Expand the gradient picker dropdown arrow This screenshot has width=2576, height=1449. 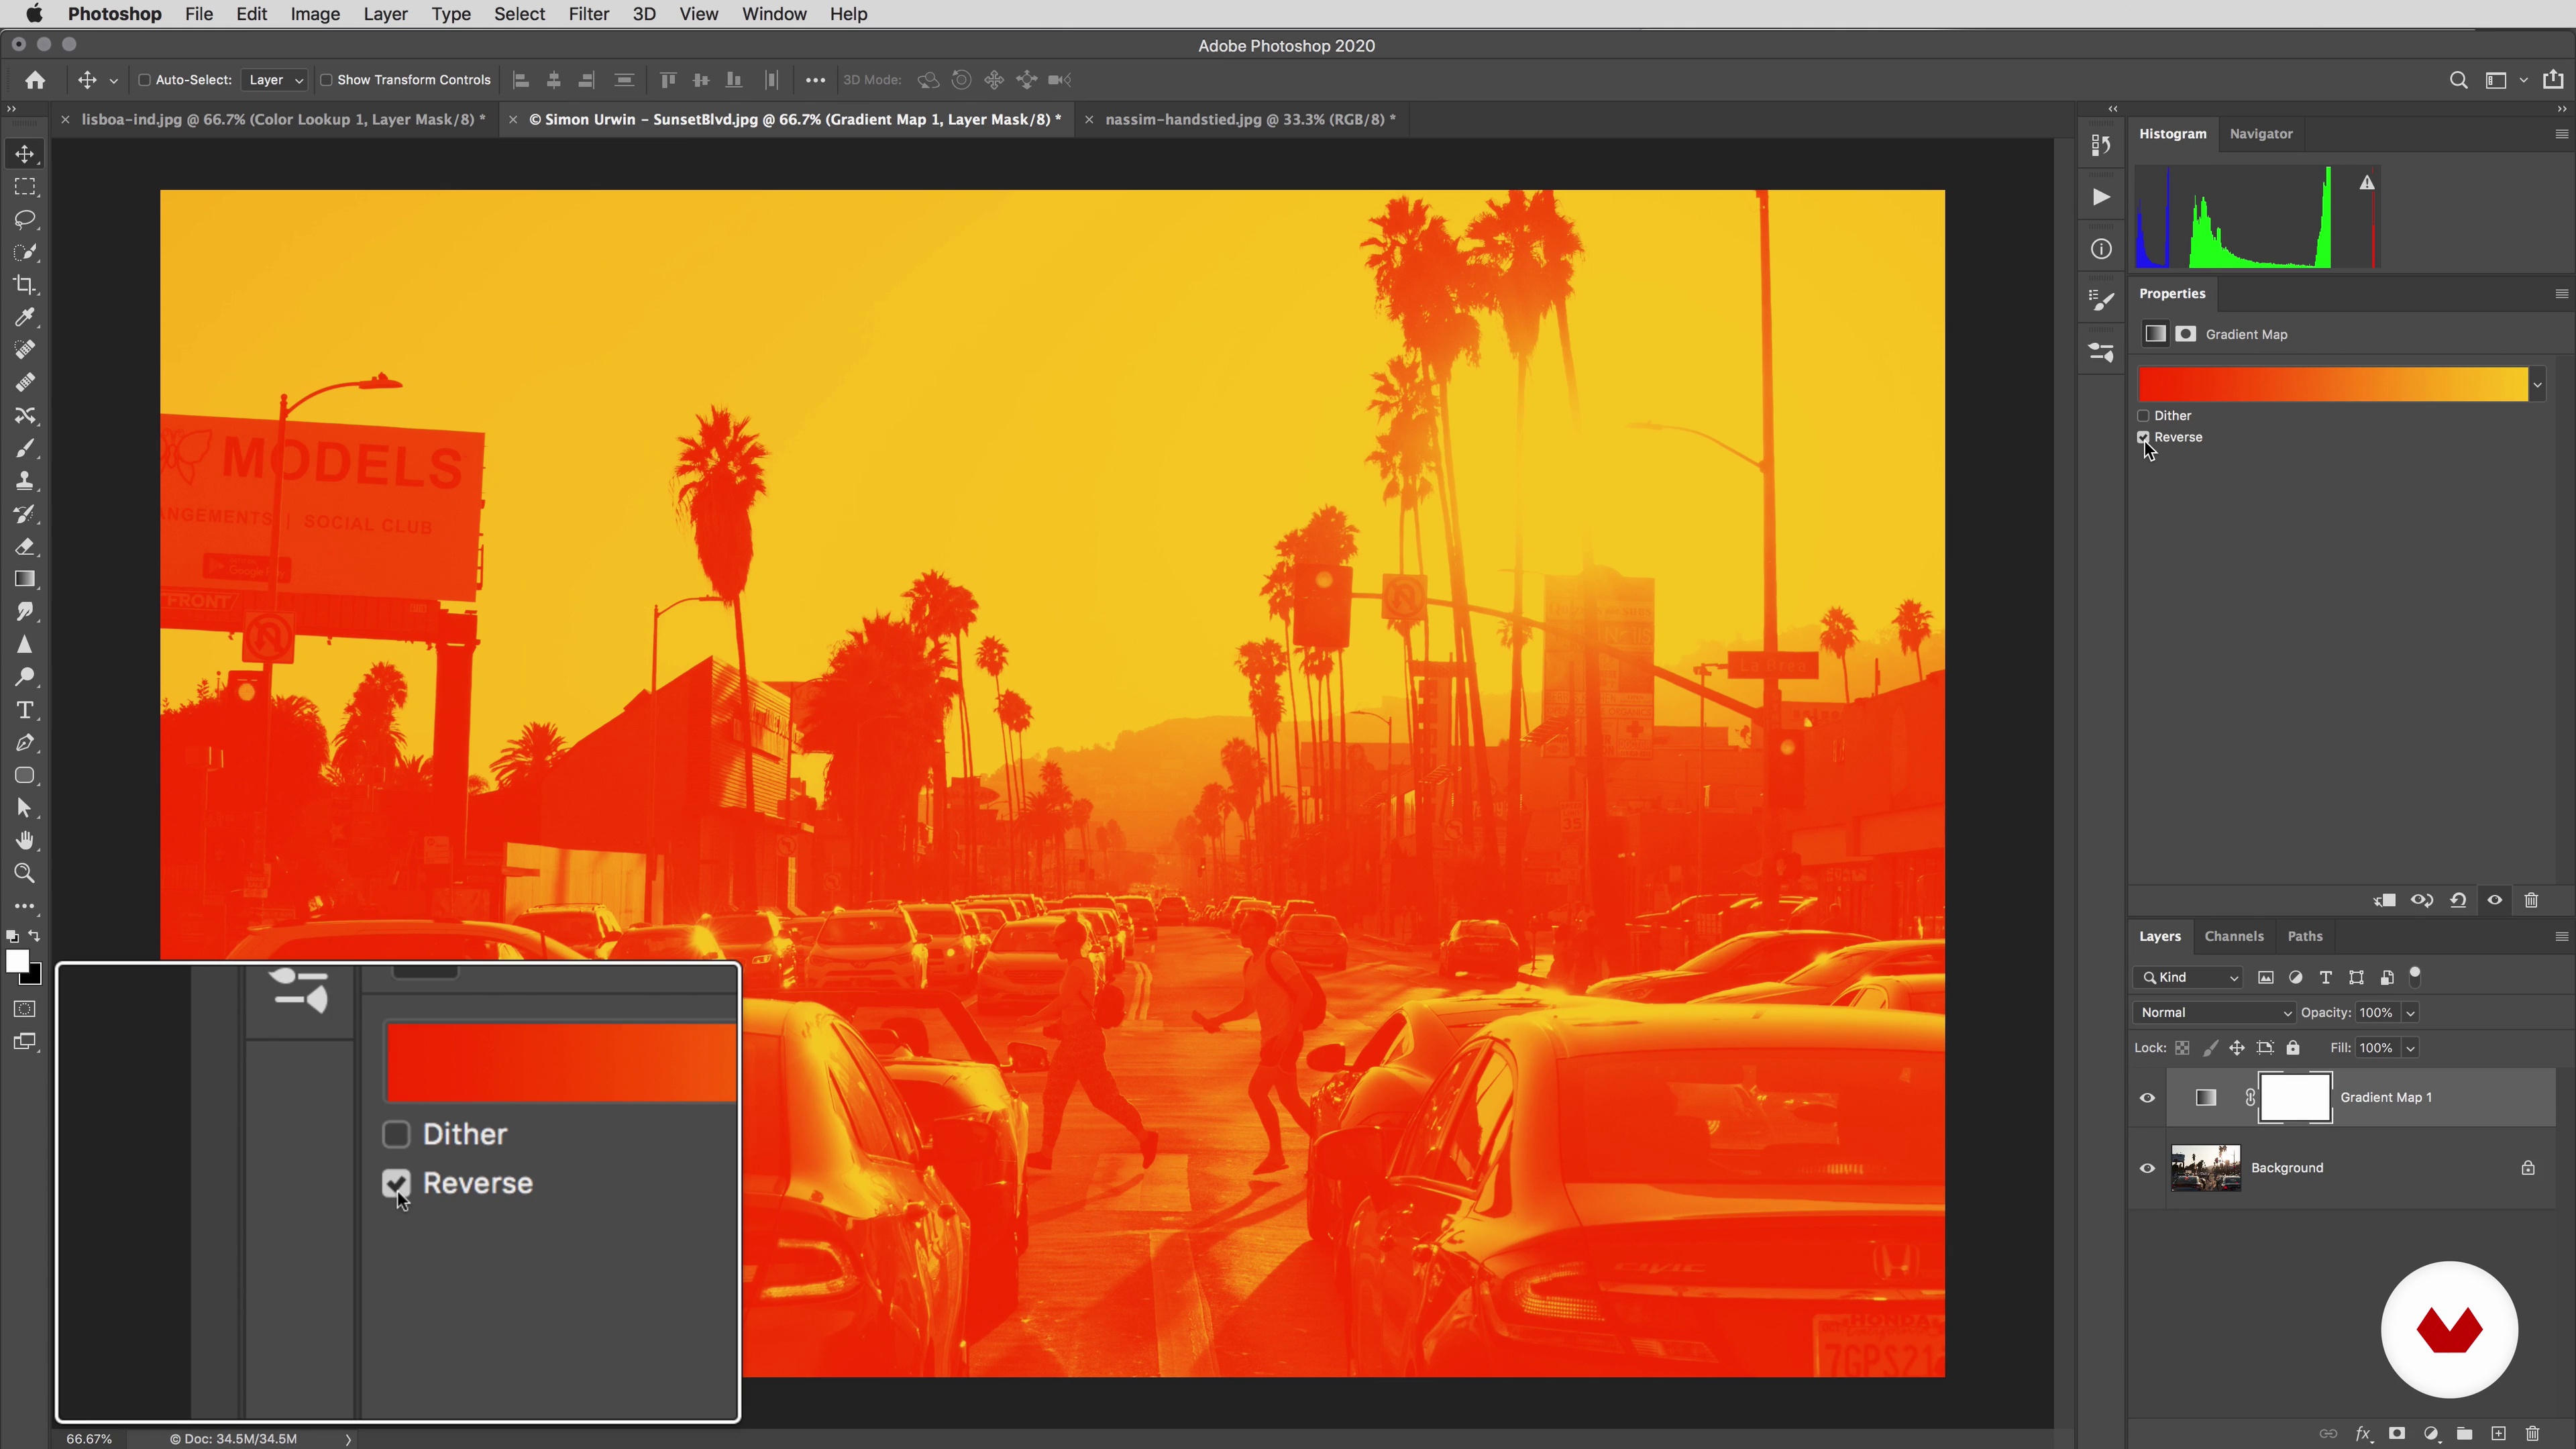[x=2537, y=385]
